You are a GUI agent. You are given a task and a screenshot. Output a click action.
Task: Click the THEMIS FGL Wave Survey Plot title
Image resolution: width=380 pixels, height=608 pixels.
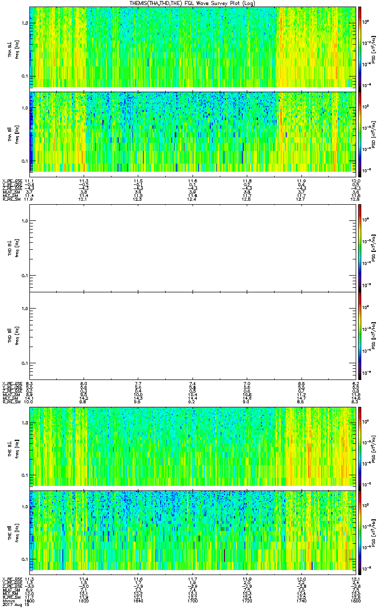tap(193, 3)
